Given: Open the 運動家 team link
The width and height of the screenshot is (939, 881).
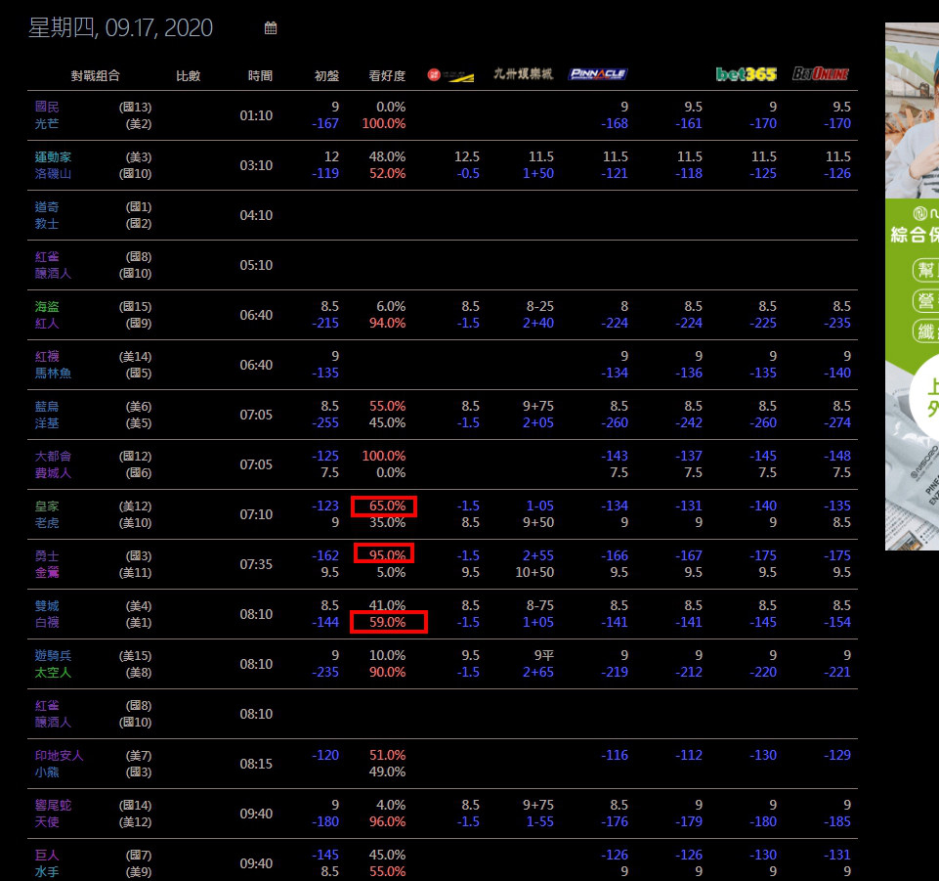Looking at the screenshot, I should pyautogui.click(x=53, y=157).
